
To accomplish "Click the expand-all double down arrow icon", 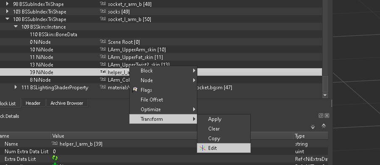I will [x=313, y=127].
